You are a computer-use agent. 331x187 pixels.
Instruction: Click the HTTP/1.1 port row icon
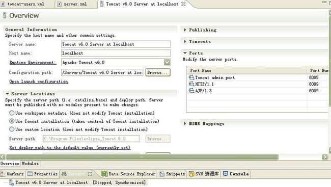(x=191, y=84)
